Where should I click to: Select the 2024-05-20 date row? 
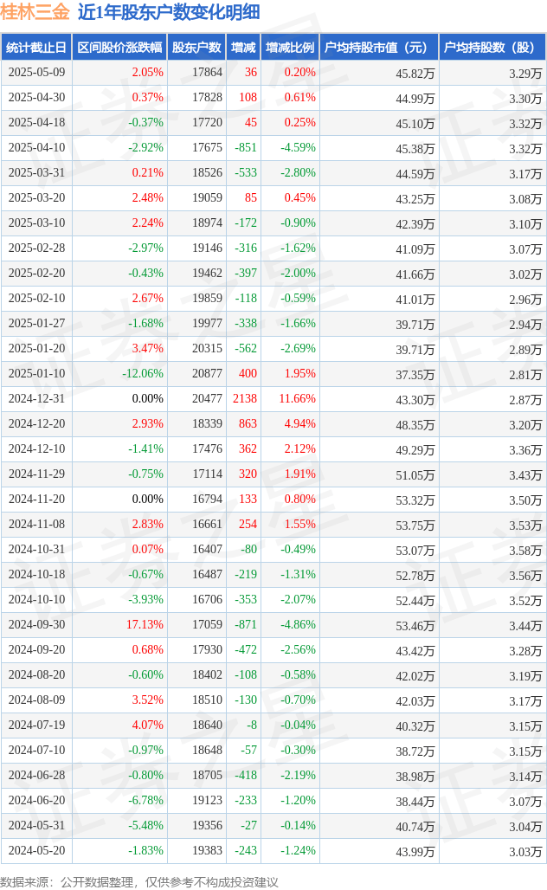click(36, 851)
